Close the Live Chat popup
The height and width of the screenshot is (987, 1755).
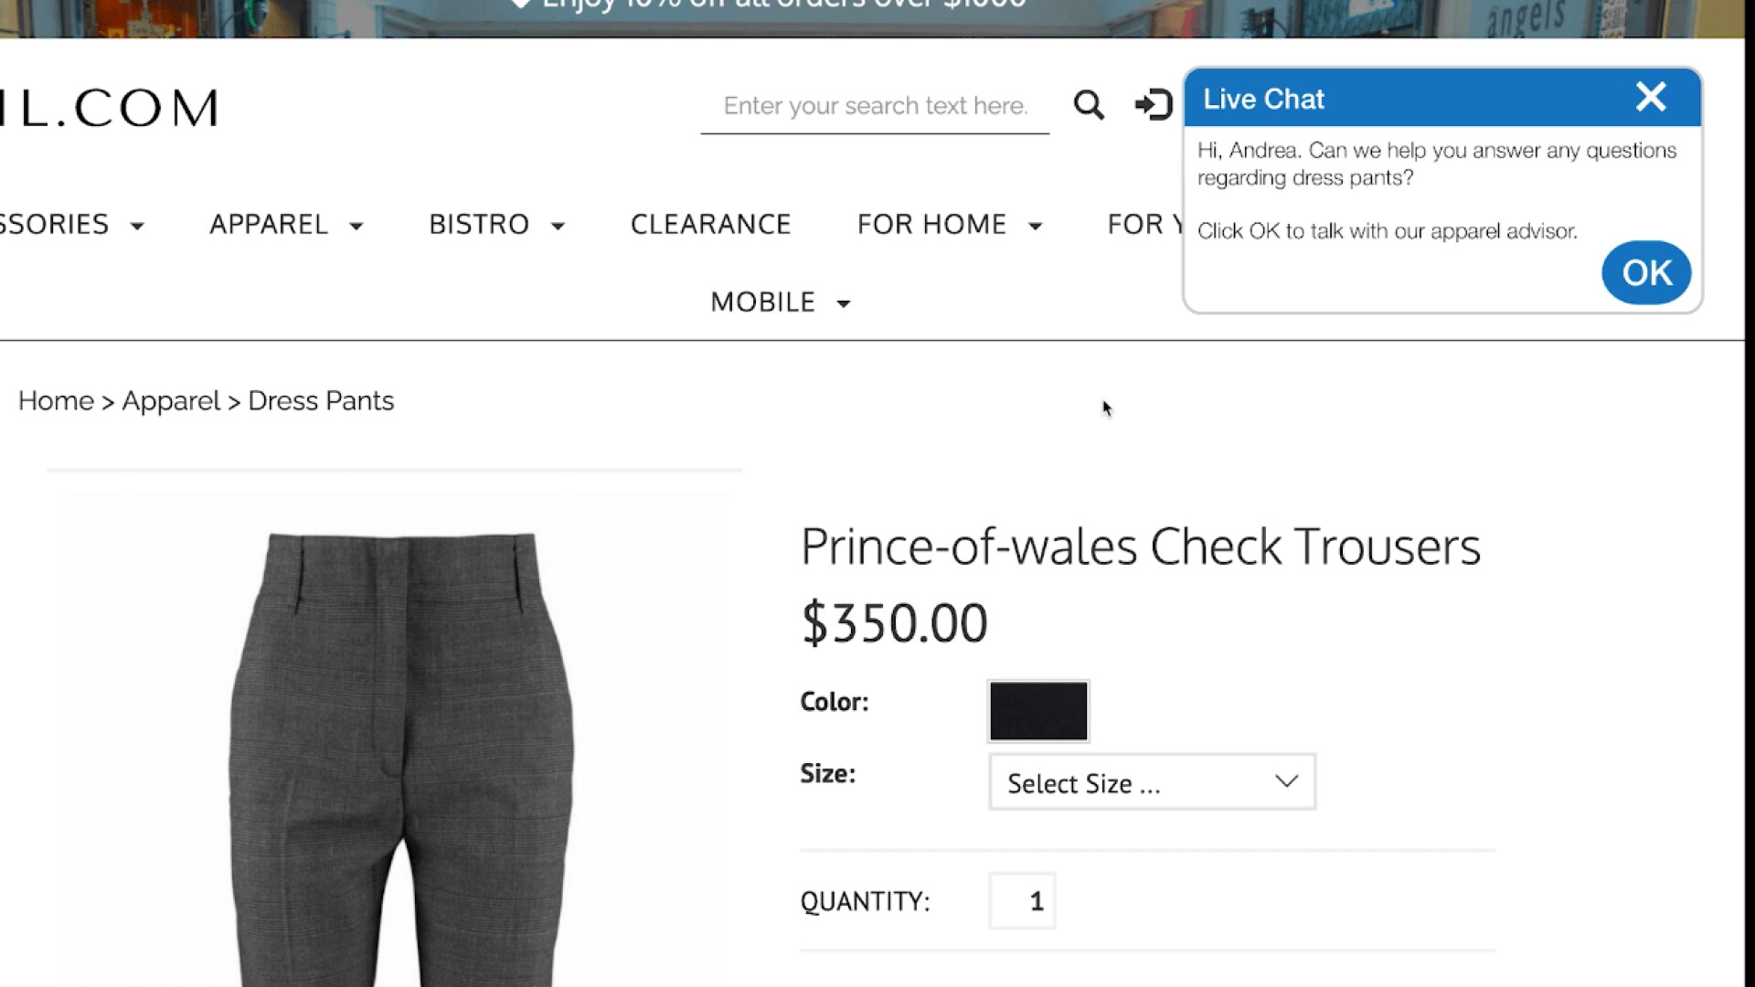point(1650,97)
